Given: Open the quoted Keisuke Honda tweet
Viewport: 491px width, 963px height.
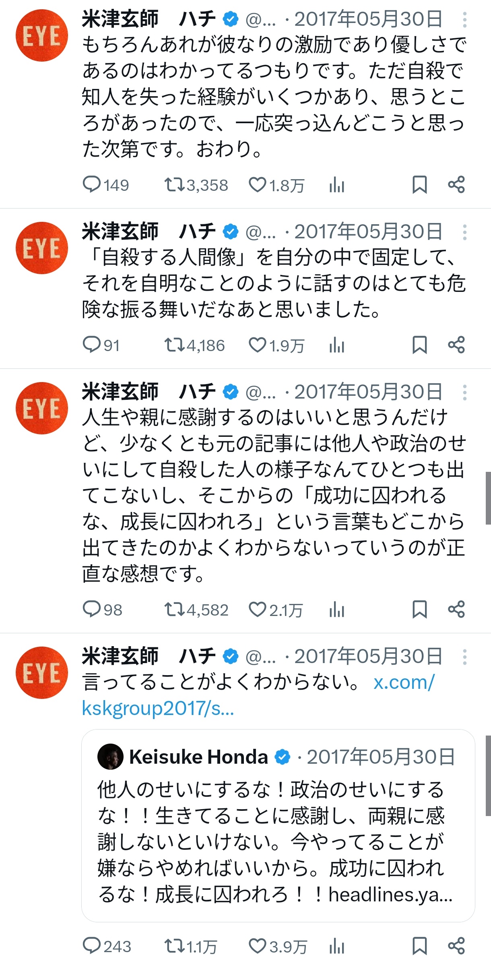Looking at the screenshot, I should (278, 826).
